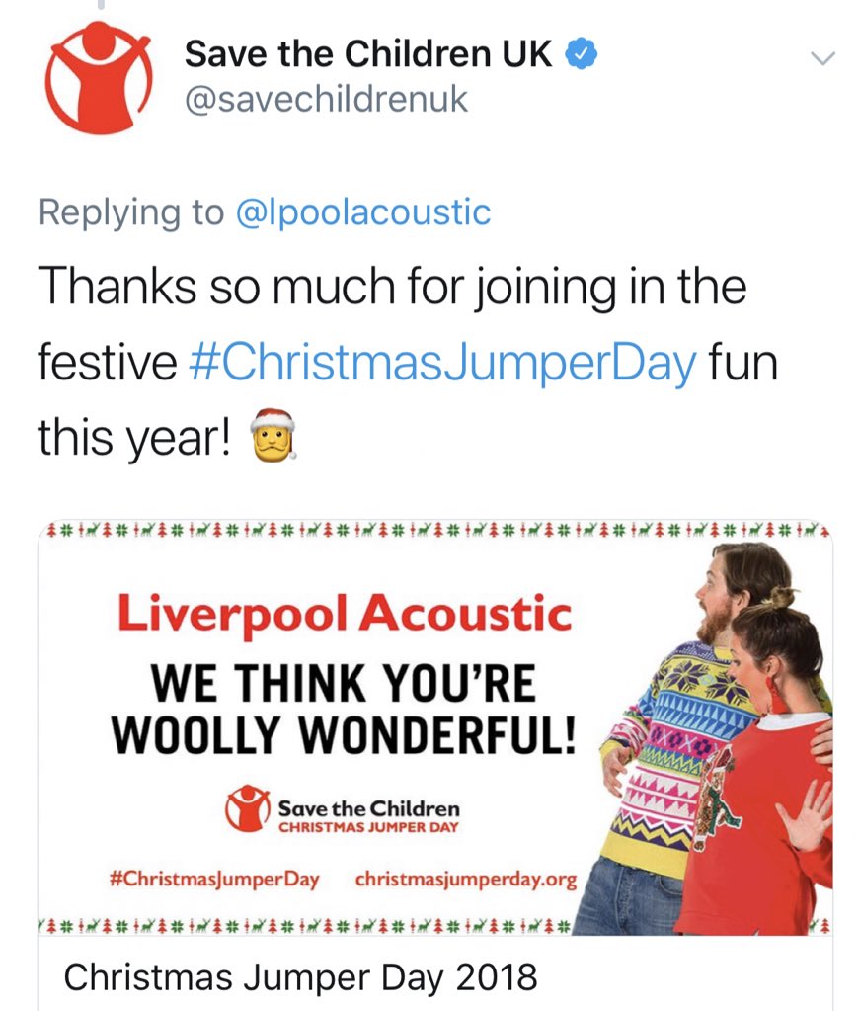Viewport: 859px width, 1011px height.
Task: Open the @savechildrenuk handle
Action: (x=326, y=100)
